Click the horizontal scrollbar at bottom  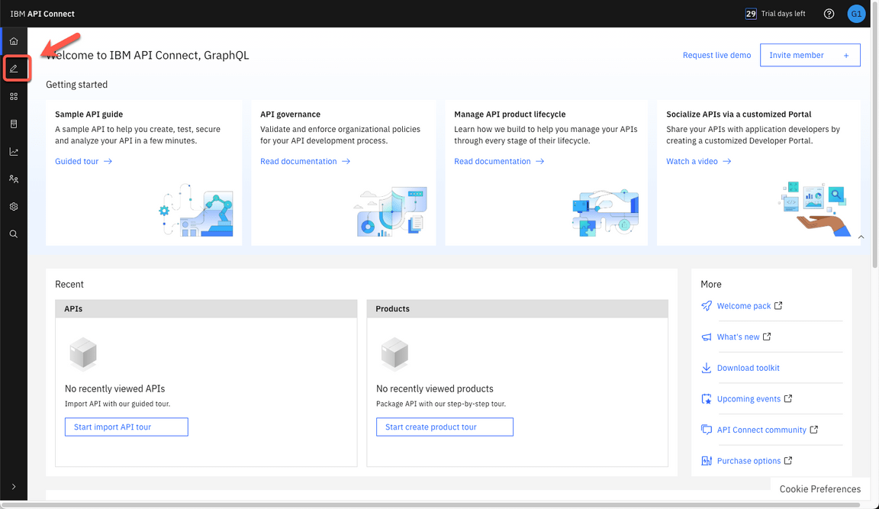coord(430,505)
